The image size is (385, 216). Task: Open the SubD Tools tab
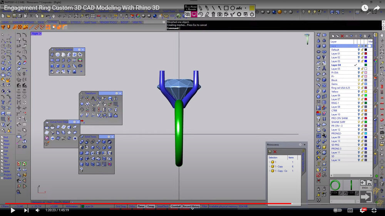pos(90,22)
